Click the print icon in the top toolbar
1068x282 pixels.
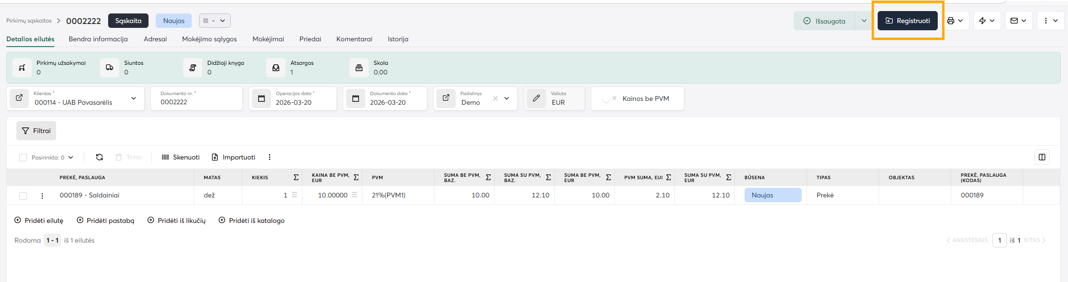(x=950, y=21)
